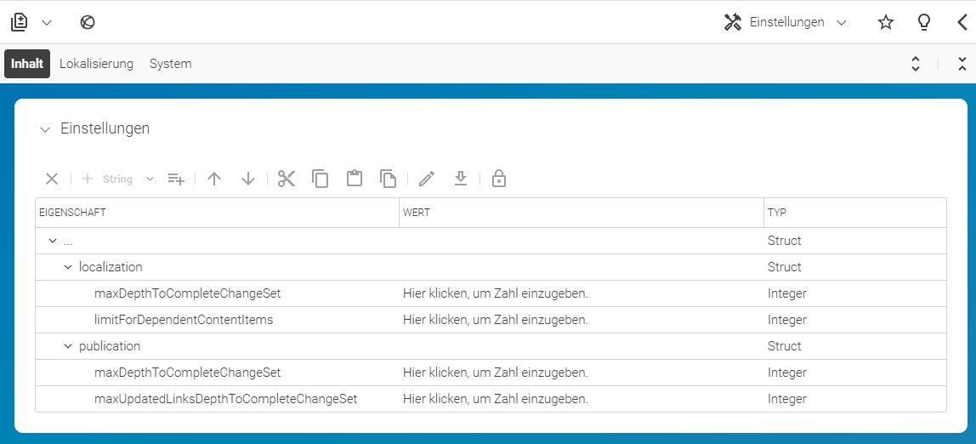The image size is (976, 444).
Task: Open the Einstellungen dropdown in the header
Action: [x=842, y=23]
